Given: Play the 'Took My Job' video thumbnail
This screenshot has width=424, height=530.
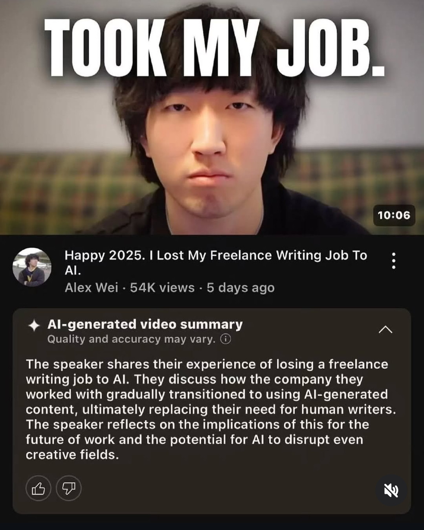Looking at the screenshot, I should click(x=212, y=117).
